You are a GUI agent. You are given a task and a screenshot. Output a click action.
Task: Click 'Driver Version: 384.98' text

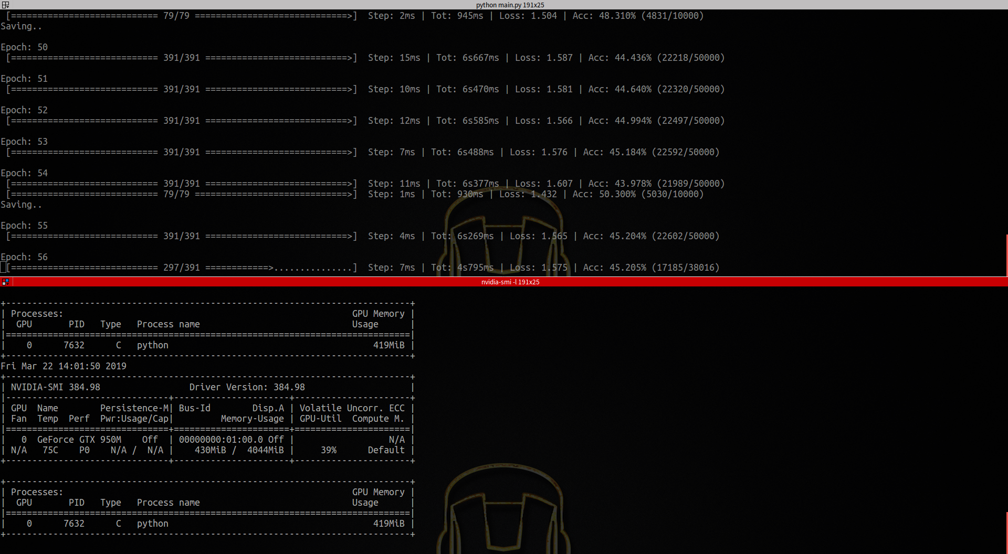[247, 387]
